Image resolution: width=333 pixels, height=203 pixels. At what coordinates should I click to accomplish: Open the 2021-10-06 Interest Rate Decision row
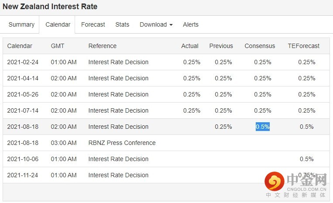pyautogui.click(x=118, y=159)
